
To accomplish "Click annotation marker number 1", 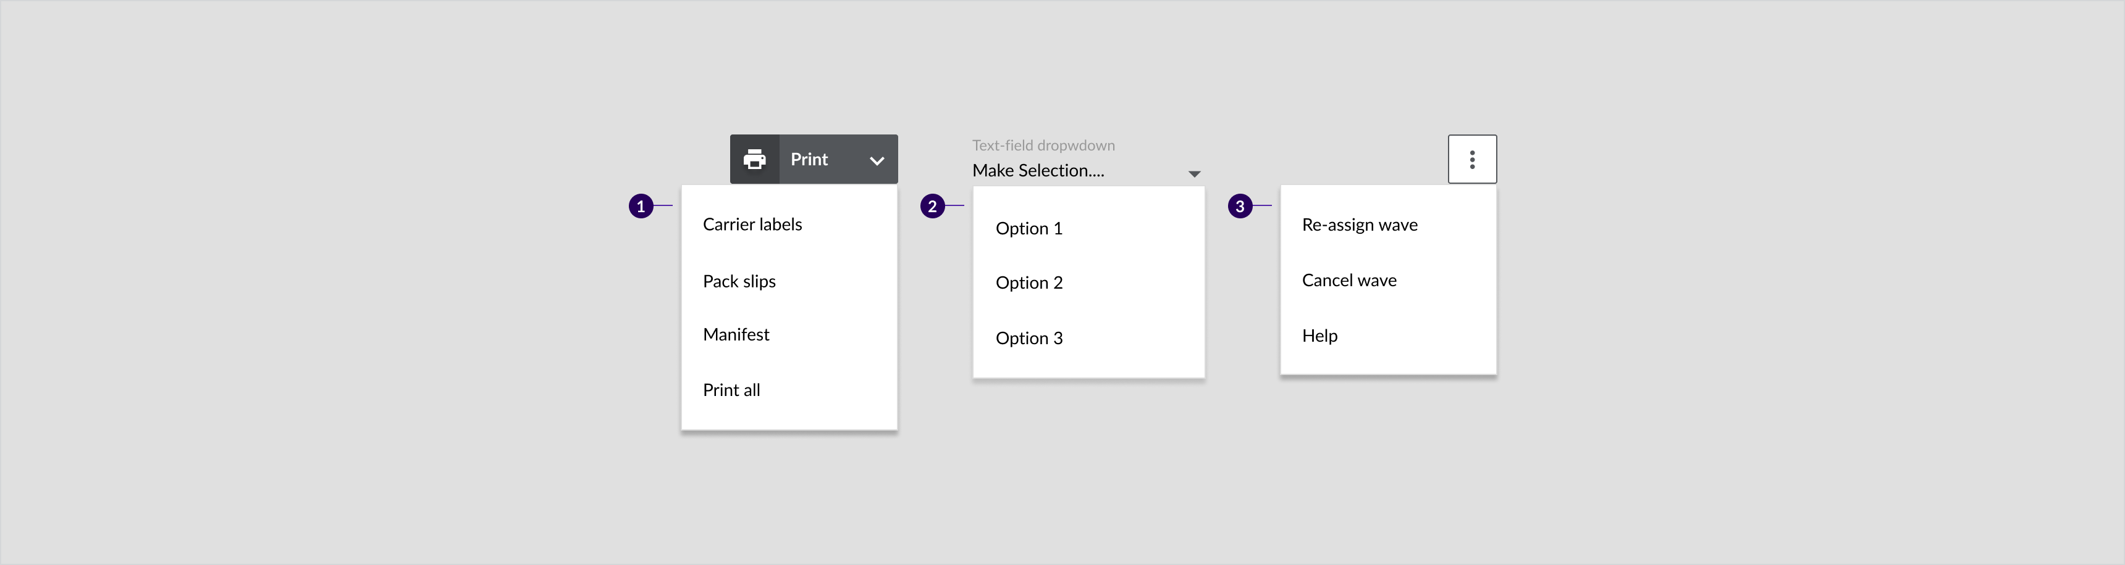I will (641, 206).
